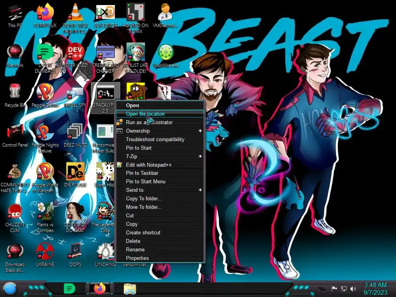Open the green chat app in taskbar
This screenshot has width=396, height=297.
pos(70,288)
